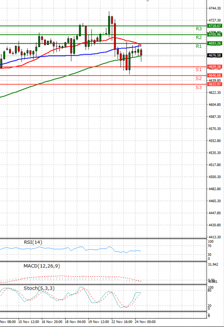
Task: Click the 4744.30 price axis value
Action: 215,8
